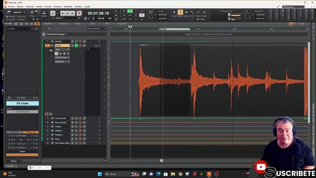Viewport: 316px width, 178px height.
Task: Choose the Move tool icon
Action: (x=186, y=12)
